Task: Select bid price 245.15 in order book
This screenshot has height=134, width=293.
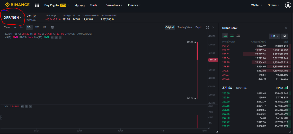Action: 226,110
